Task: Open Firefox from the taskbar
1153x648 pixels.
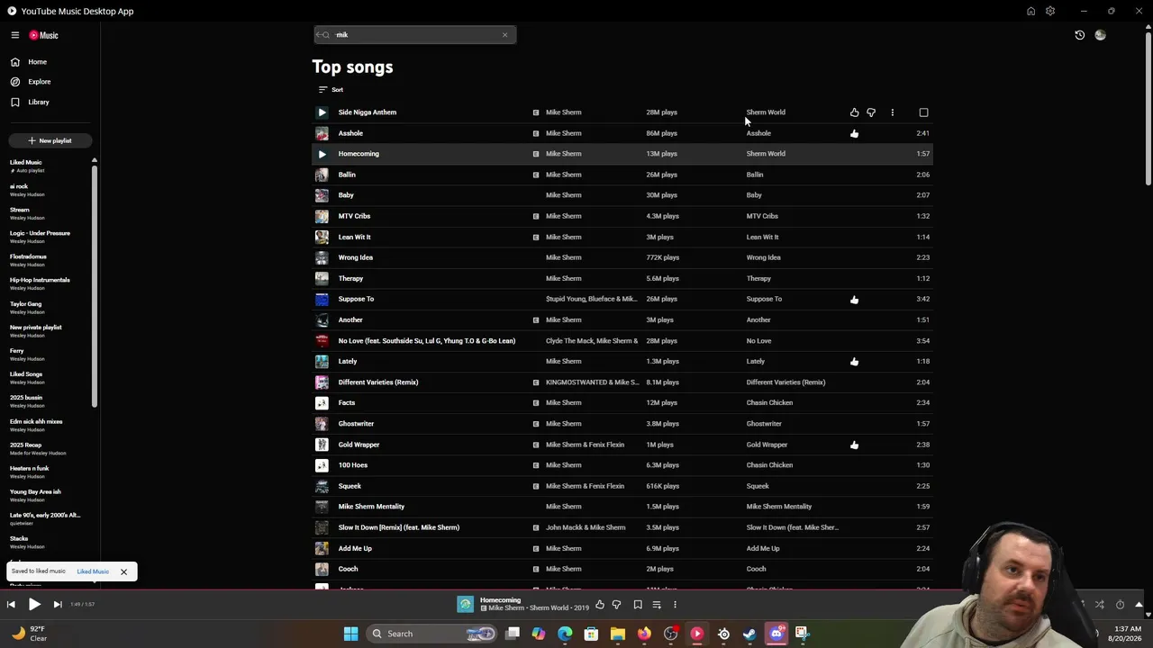Action: [x=644, y=634]
